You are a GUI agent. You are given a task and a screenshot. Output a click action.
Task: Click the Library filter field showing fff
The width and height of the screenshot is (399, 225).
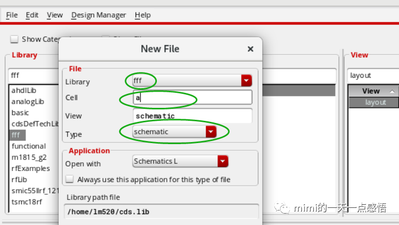[34, 75]
